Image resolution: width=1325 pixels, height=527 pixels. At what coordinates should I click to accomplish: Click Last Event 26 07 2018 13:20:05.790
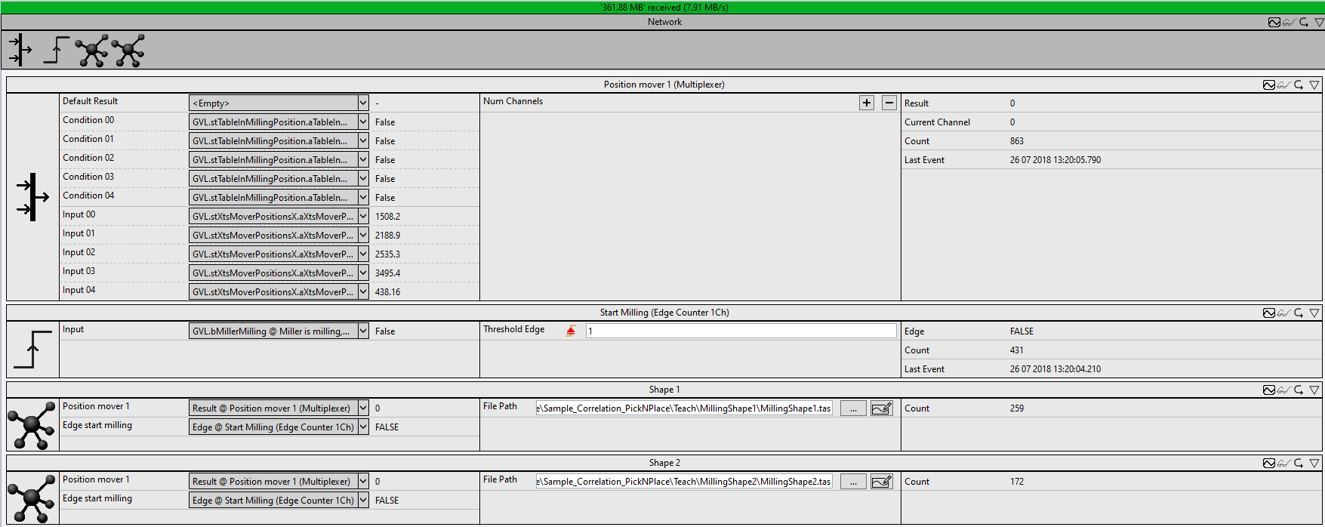coord(1055,160)
